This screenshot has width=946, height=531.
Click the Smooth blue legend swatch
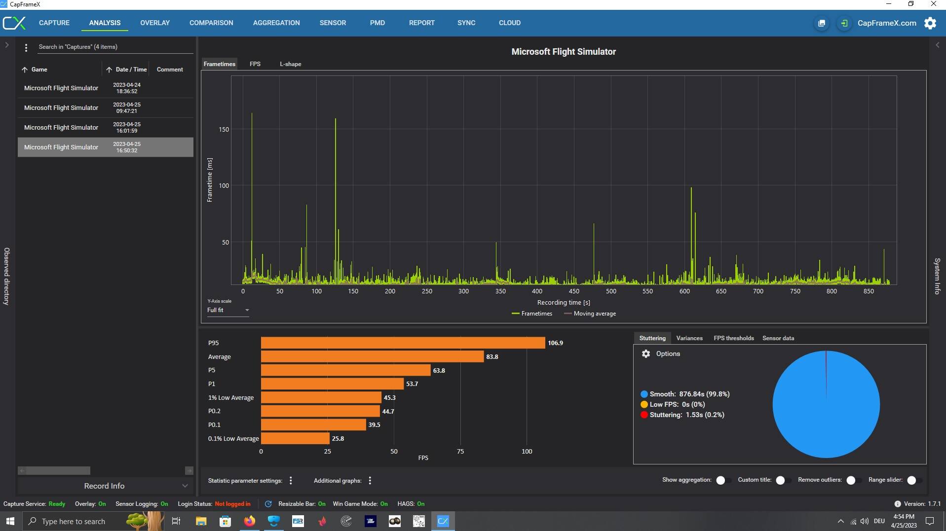point(644,394)
